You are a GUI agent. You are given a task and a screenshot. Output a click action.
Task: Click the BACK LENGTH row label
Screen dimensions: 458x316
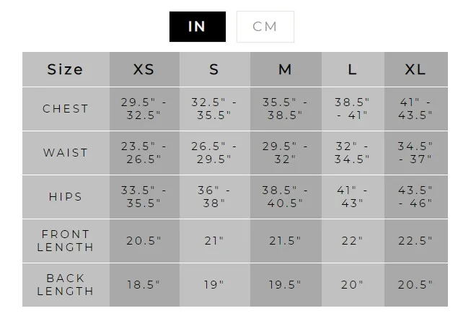66,284
